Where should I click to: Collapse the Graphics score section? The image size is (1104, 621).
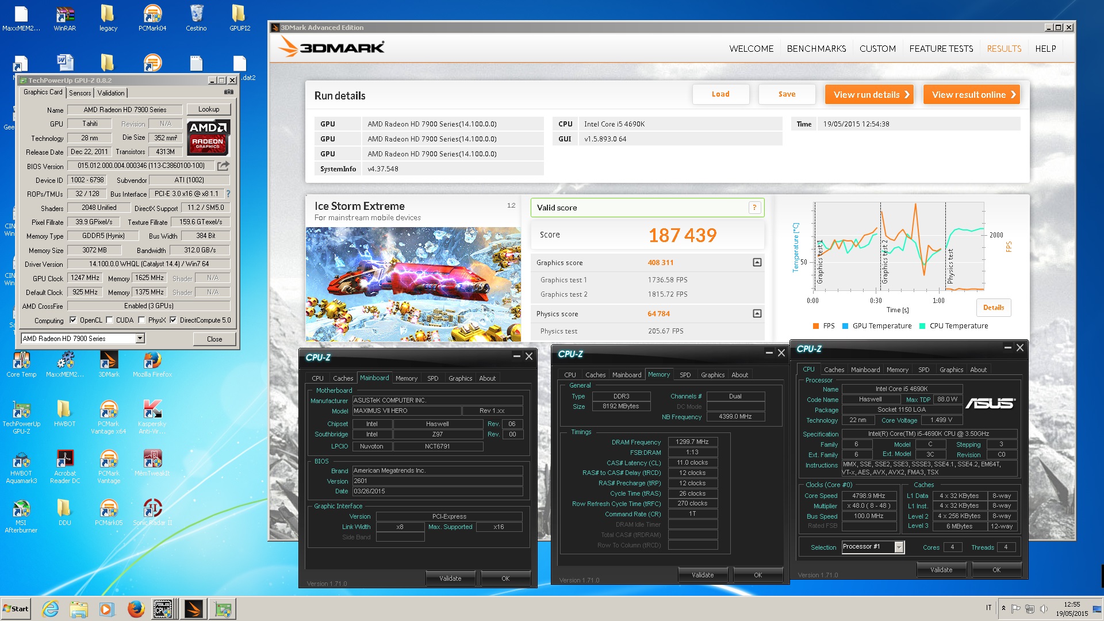(757, 262)
